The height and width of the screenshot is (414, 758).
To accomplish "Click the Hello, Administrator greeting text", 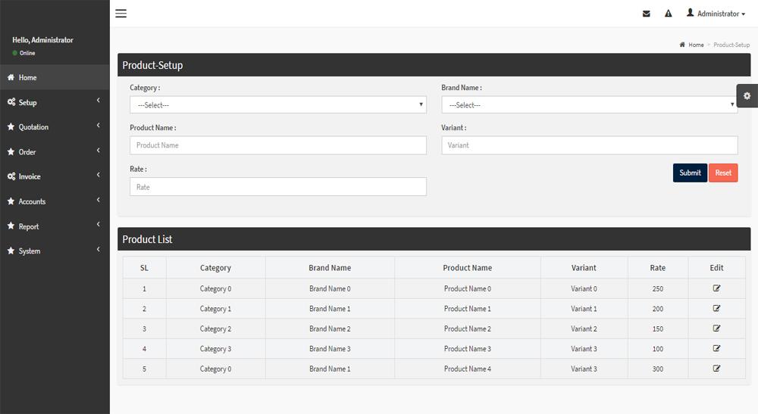I will 42,39.
